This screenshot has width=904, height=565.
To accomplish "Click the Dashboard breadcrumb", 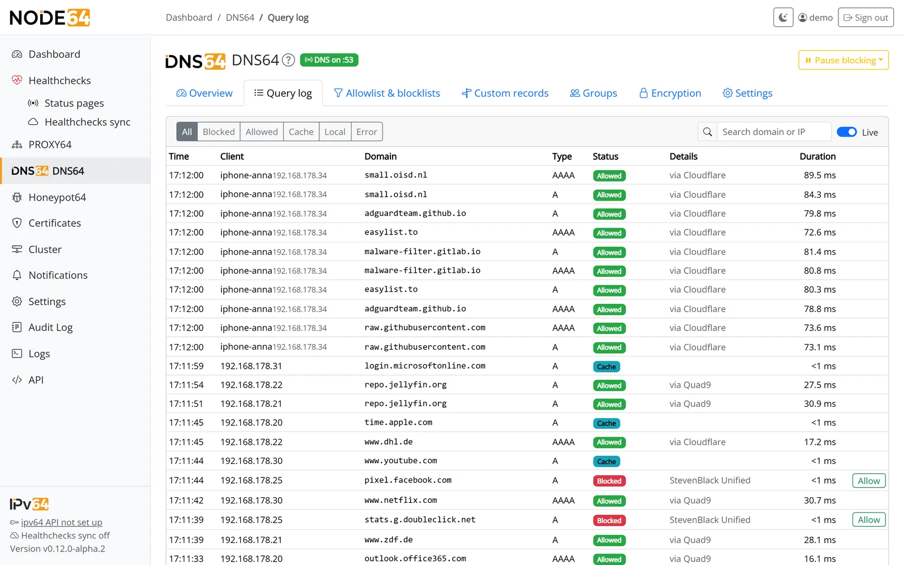I will (x=189, y=18).
